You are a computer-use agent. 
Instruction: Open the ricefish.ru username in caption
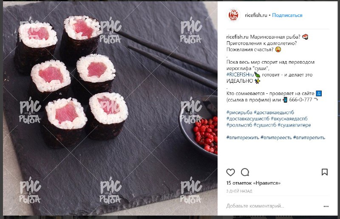238,37
